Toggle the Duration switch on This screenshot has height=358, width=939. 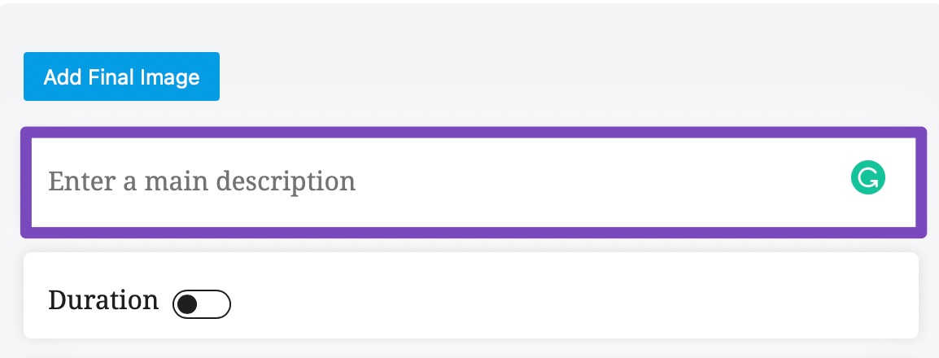202,304
